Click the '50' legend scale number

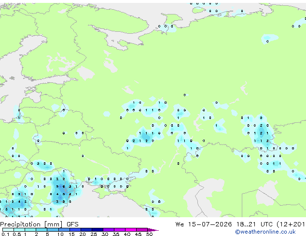(x=149, y=234)
